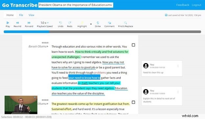Switch to the Home tab

(x=10, y=15)
